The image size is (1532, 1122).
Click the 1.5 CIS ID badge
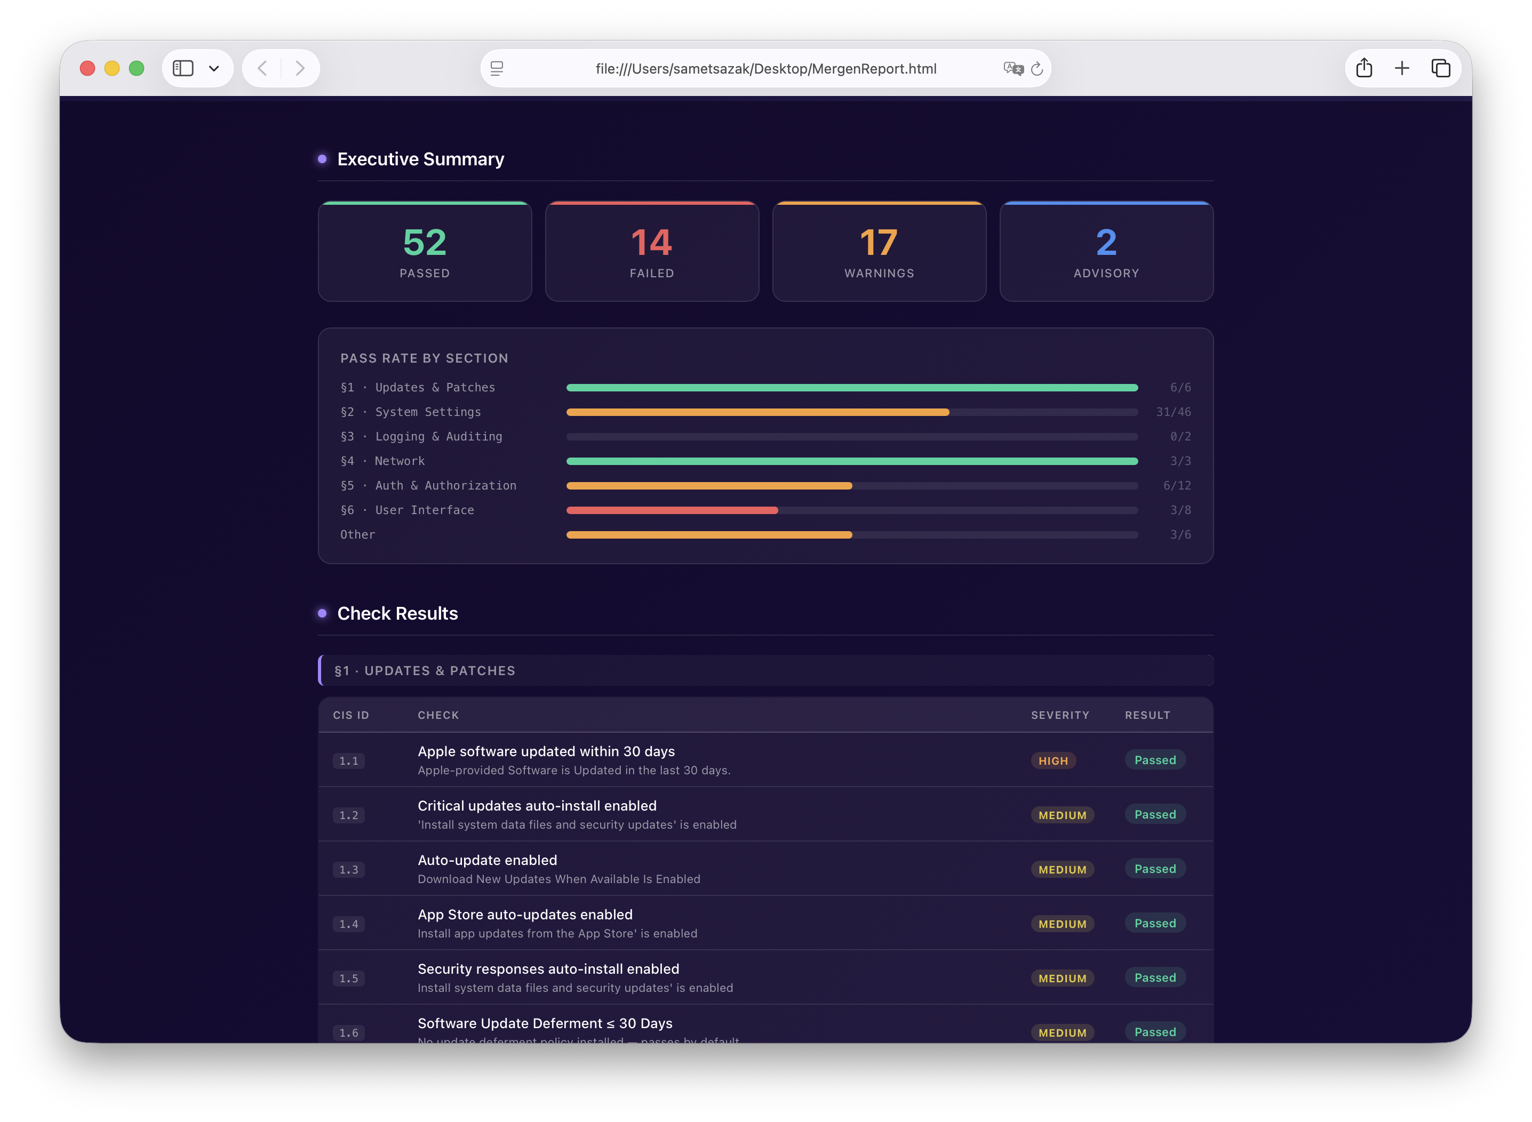coord(348,978)
